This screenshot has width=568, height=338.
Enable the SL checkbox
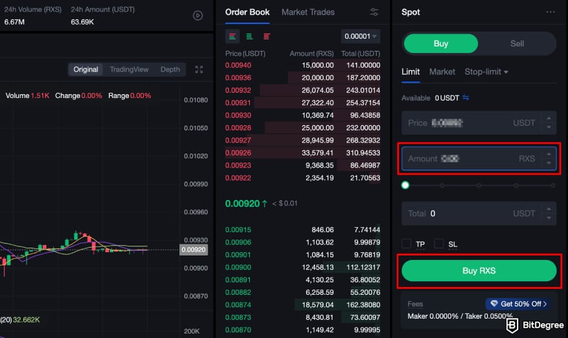coord(439,244)
